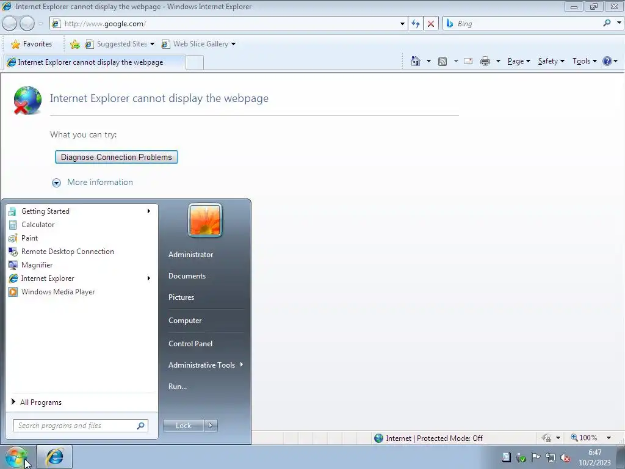Viewport: 625px width, 469px height.
Task: Open the search provider dropdown arrow
Action: [x=619, y=23]
